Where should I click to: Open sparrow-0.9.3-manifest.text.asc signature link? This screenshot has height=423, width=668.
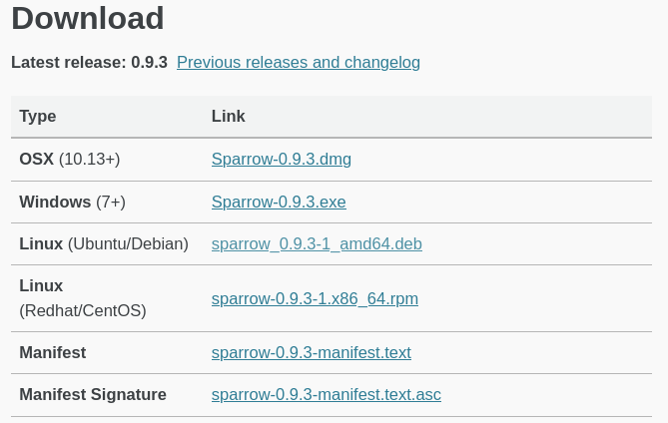coord(327,394)
